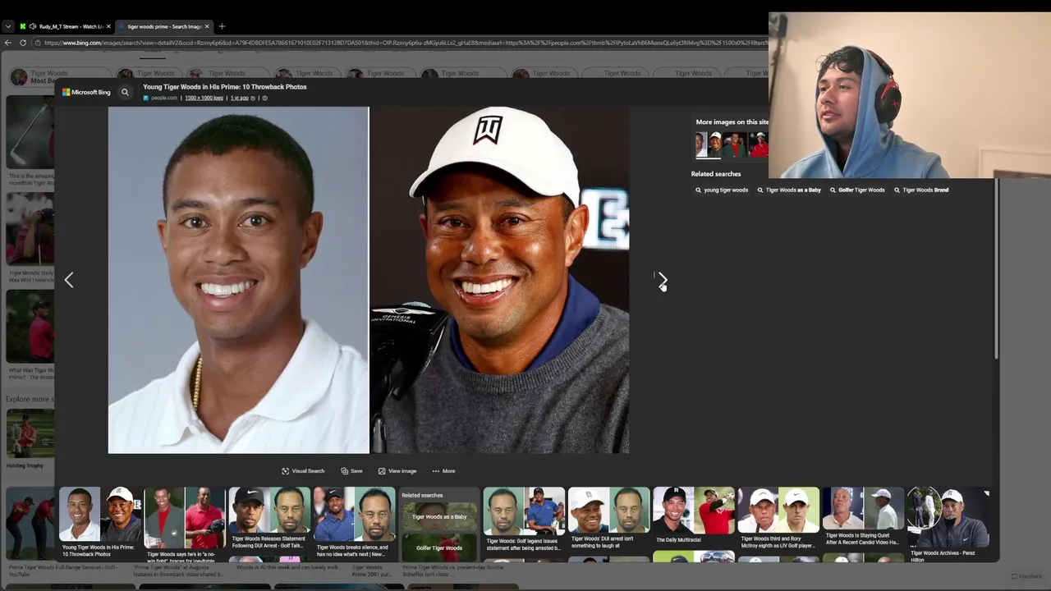
Task: Go to the next image with the right arrow
Action: [662, 281]
